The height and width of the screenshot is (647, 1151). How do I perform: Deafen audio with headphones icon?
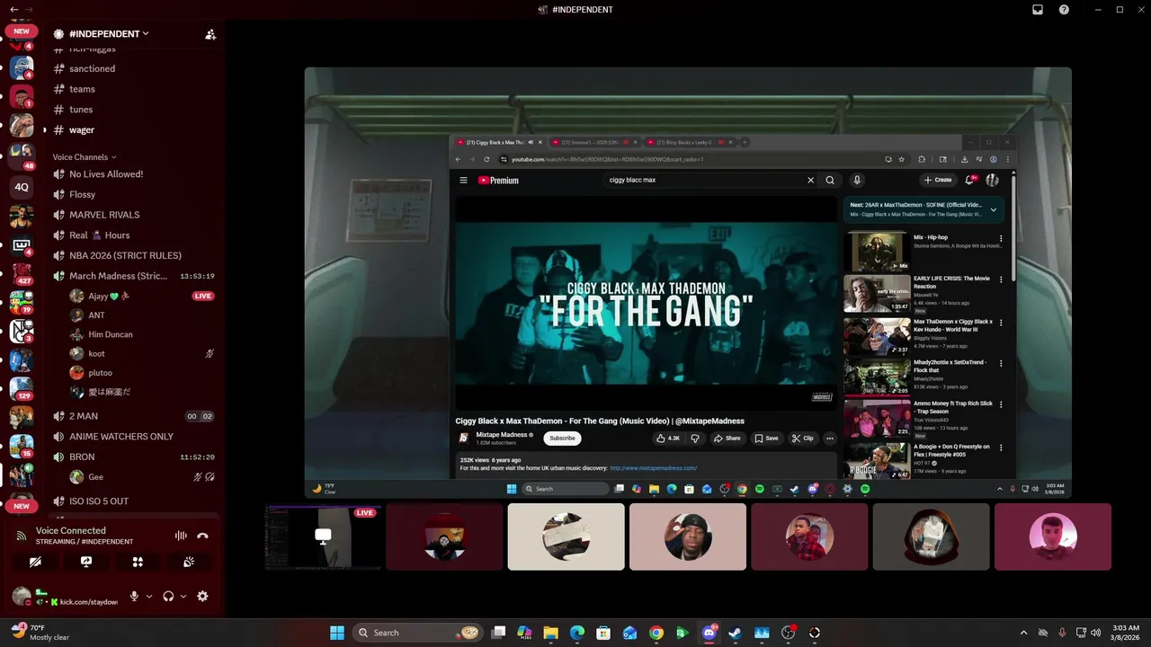coord(168,596)
